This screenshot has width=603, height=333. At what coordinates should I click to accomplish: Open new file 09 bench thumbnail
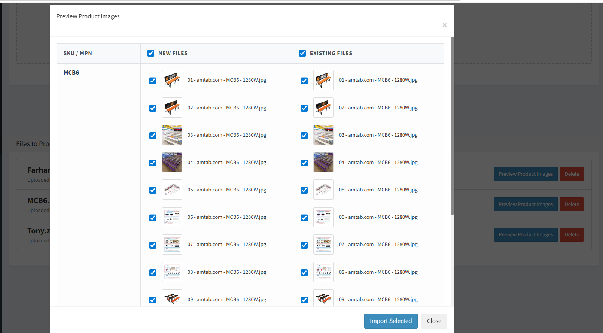coord(172,298)
